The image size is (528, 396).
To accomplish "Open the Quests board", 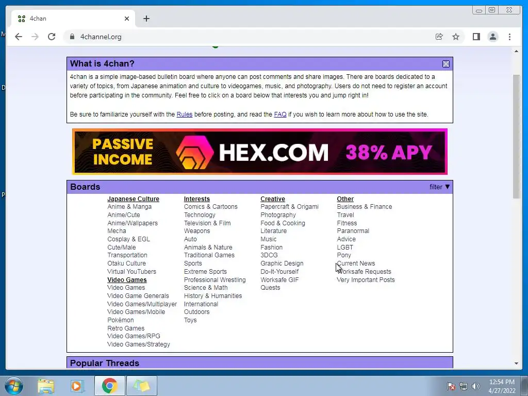I will pos(270,288).
